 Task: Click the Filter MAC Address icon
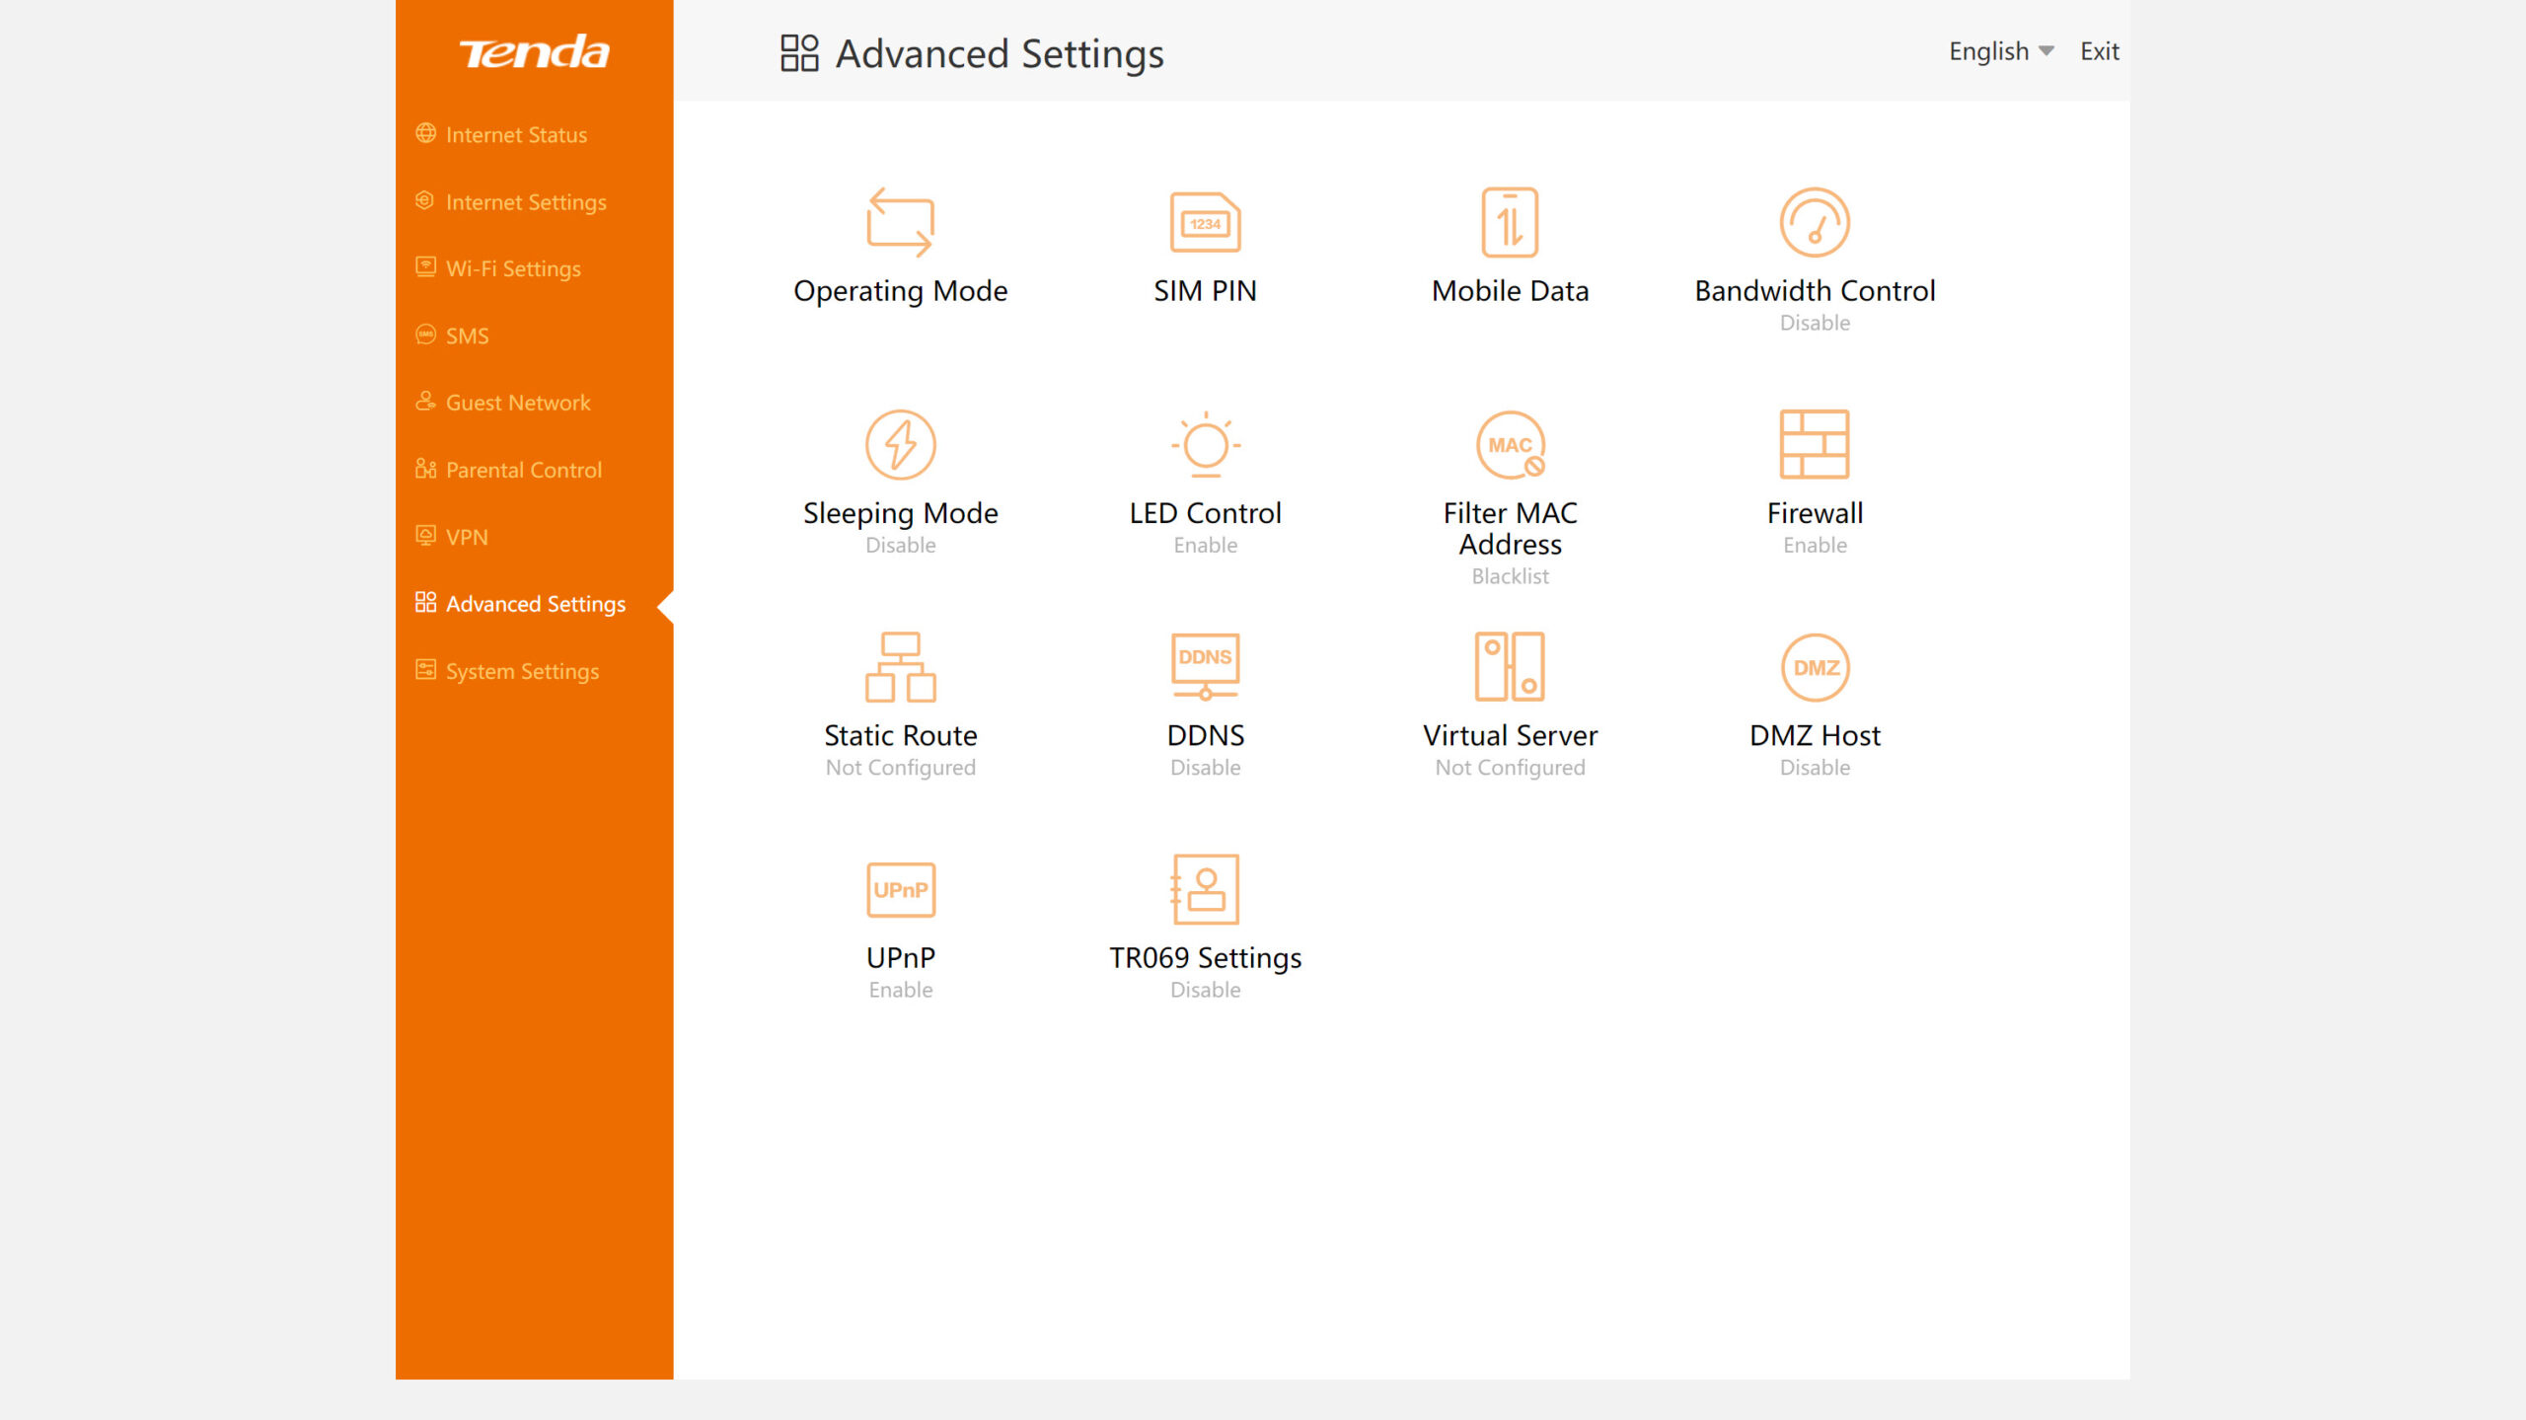pos(1510,445)
